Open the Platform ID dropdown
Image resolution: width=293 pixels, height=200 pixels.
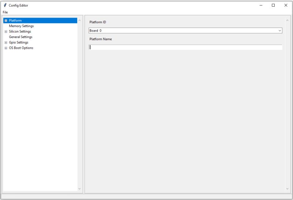(280, 30)
